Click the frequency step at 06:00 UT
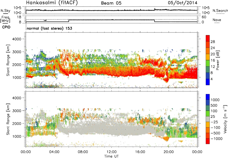The width and height of the screenshot is (228, 158). [69, 21]
